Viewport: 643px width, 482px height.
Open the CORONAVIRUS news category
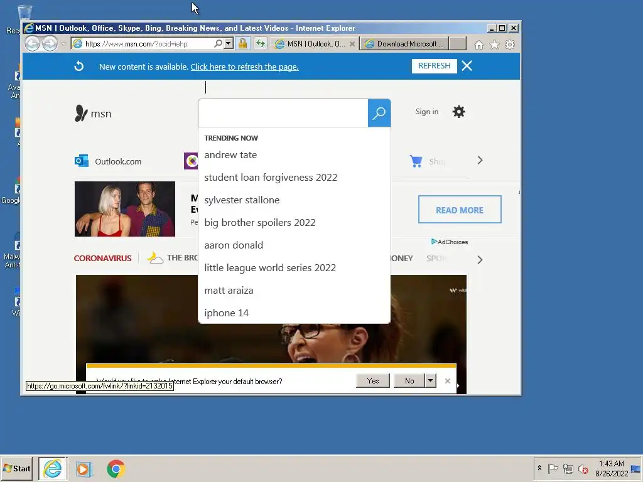click(102, 258)
